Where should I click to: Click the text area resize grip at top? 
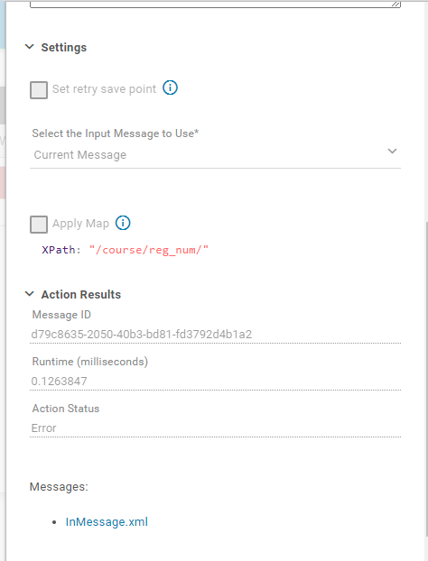395,4
